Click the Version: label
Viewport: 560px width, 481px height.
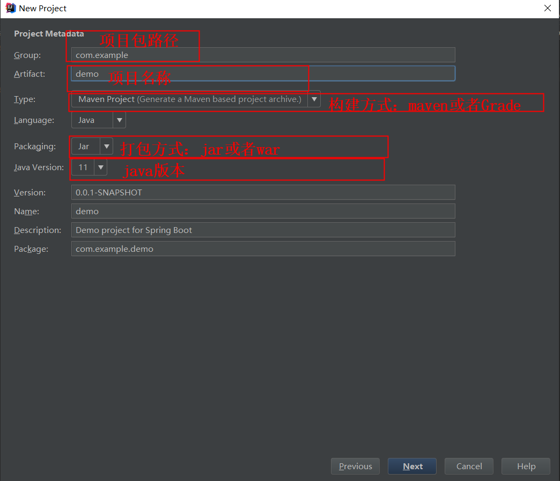point(30,192)
